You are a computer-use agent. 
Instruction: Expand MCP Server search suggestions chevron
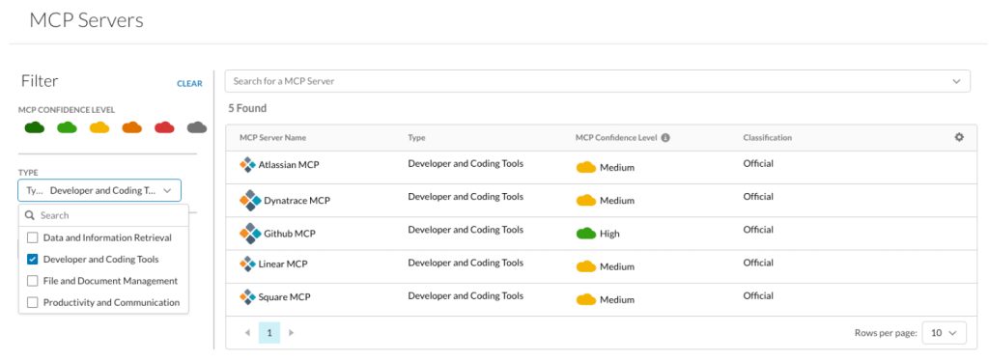click(957, 81)
